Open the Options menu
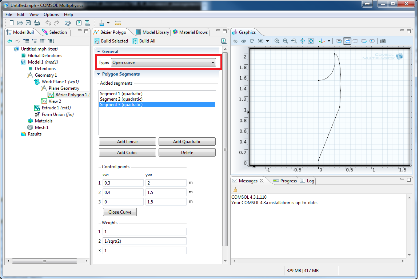 point(51,15)
